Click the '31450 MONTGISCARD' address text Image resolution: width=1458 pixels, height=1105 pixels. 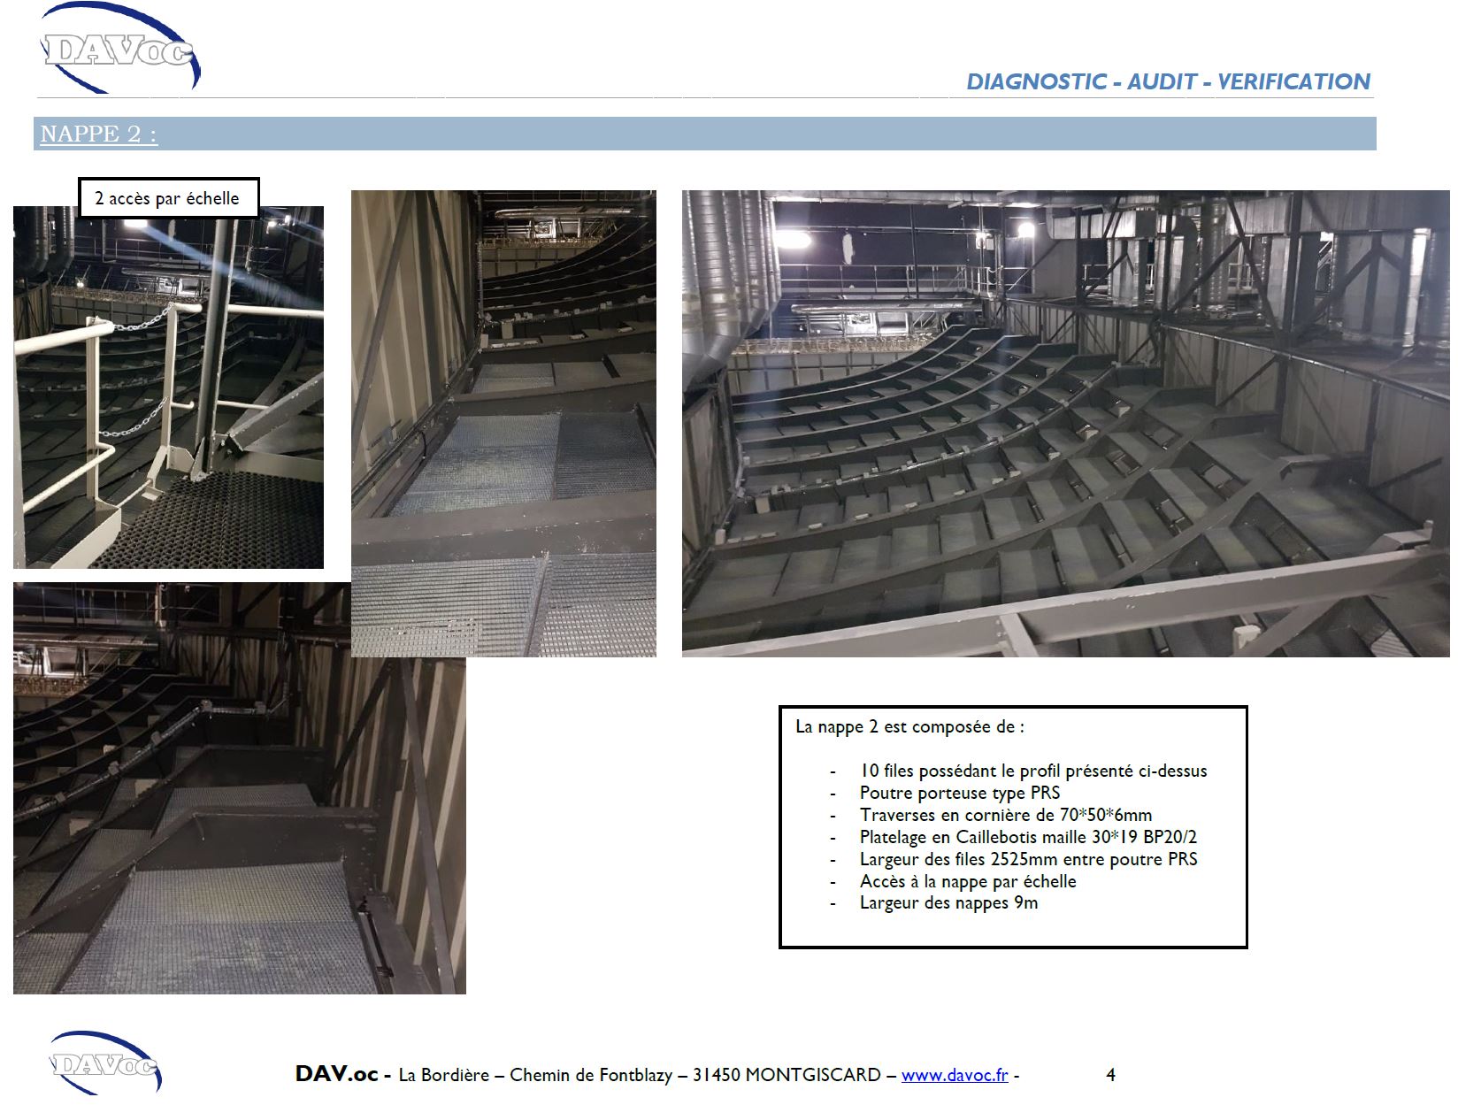click(x=787, y=1075)
